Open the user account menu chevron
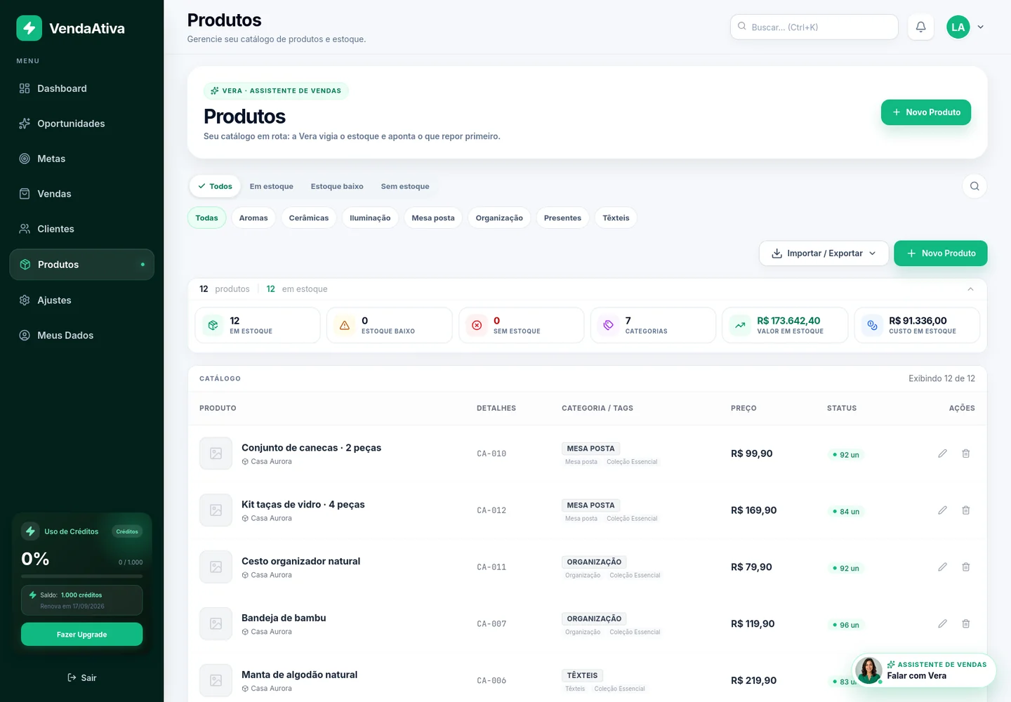The height and width of the screenshot is (702, 1011). click(x=981, y=27)
